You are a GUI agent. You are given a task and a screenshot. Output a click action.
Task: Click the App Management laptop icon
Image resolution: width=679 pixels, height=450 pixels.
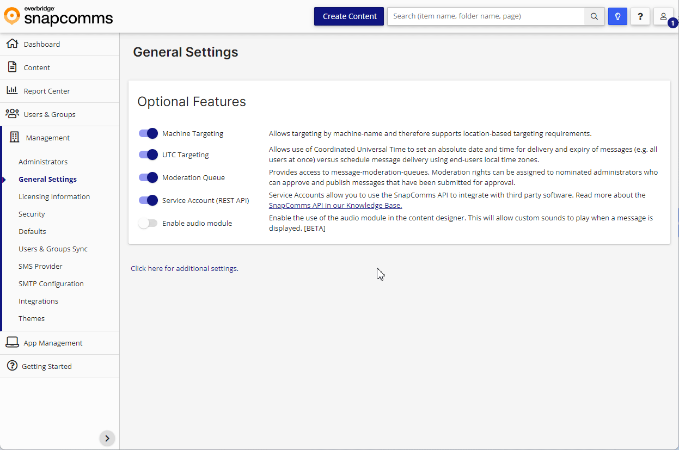pos(12,342)
